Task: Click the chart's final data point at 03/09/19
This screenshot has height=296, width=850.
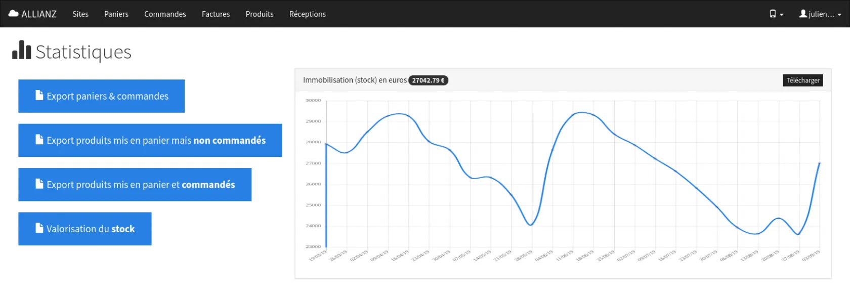Action: click(819, 163)
